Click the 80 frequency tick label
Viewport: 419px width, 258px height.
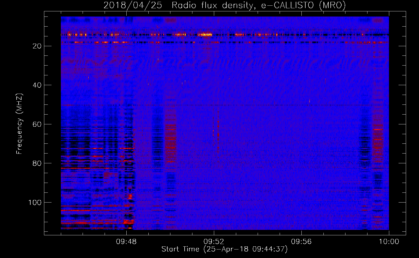click(x=37, y=163)
